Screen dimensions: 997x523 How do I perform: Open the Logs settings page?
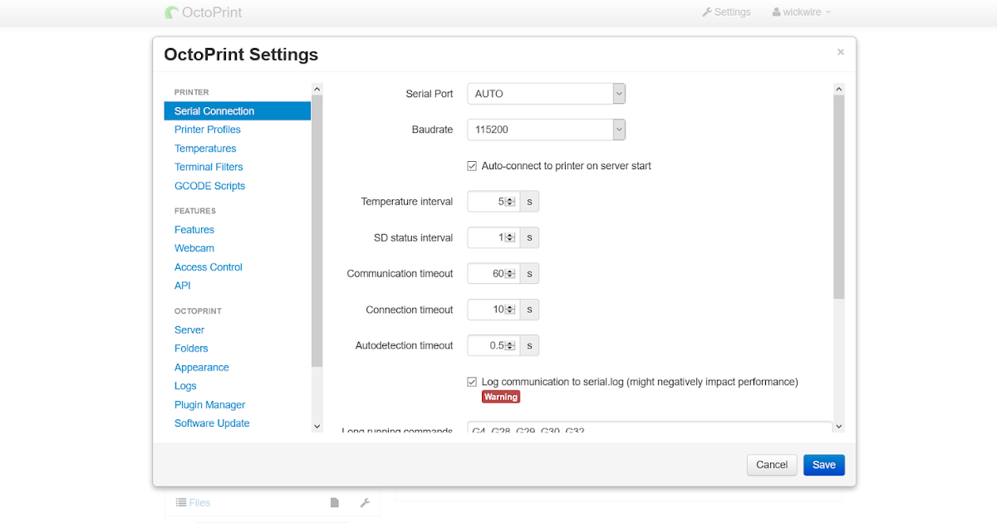point(185,386)
